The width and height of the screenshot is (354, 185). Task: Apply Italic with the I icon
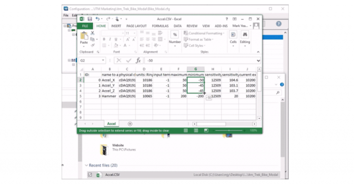point(110,39)
